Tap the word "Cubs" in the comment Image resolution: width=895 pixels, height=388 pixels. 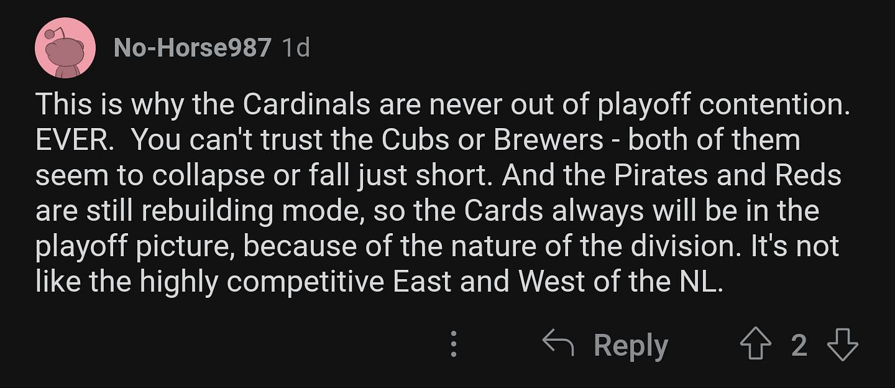[414, 141]
